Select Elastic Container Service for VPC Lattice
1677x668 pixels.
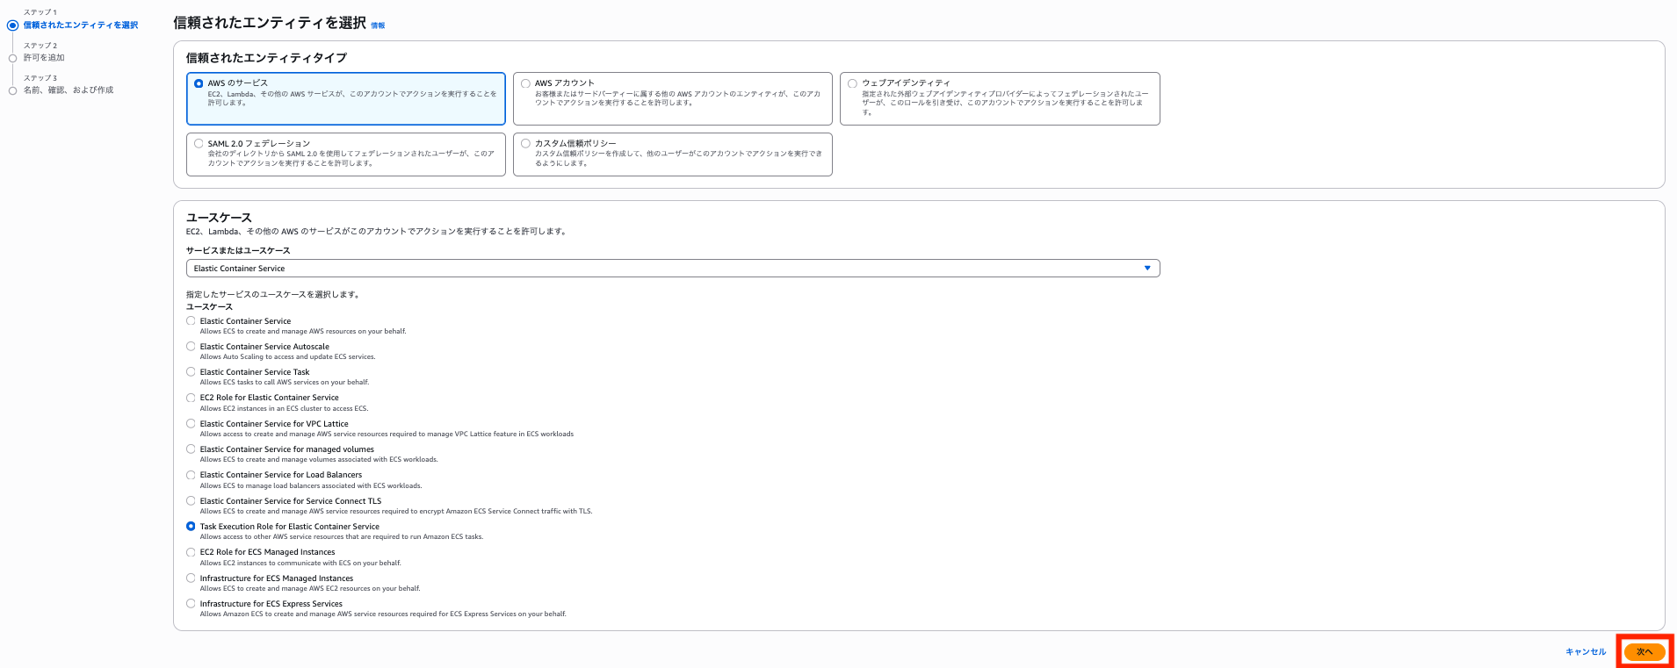pos(192,424)
